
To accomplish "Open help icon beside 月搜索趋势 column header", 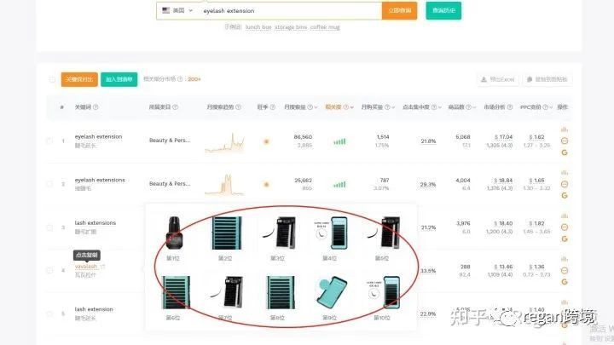I will coord(238,107).
